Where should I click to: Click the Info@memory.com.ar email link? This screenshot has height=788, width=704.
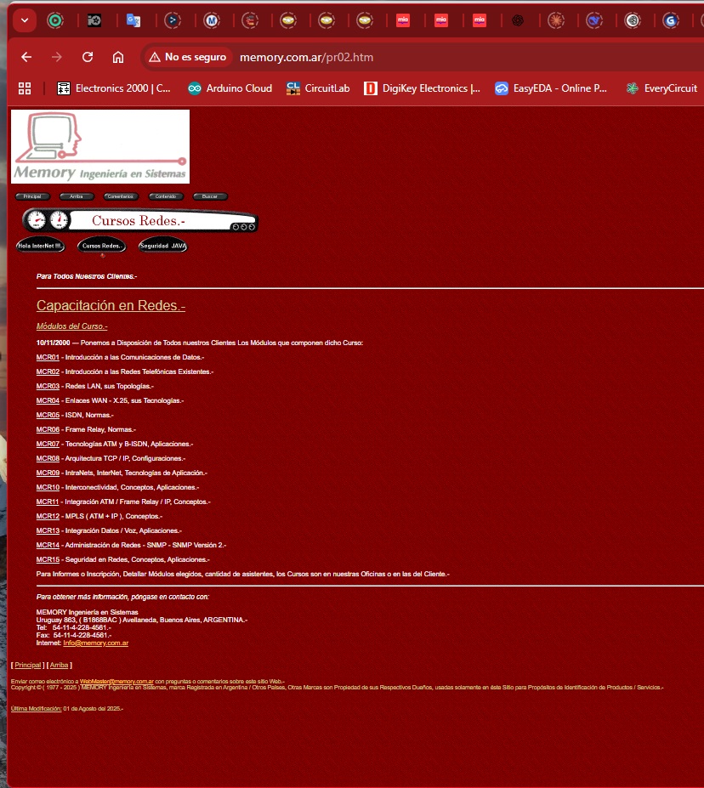coord(96,642)
